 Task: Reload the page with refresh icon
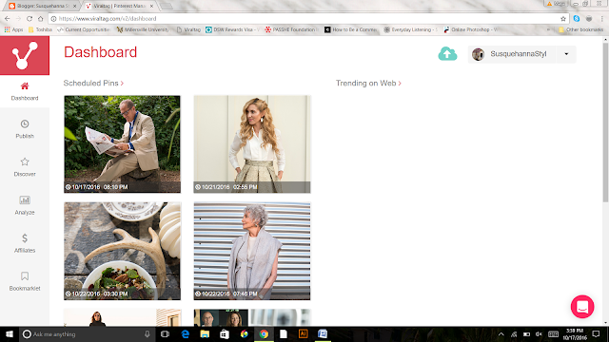(x=29, y=19)
